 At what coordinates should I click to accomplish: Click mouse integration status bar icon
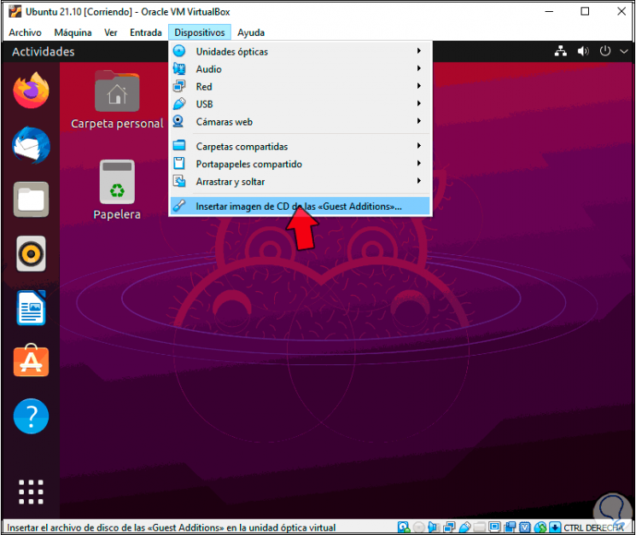540,527
